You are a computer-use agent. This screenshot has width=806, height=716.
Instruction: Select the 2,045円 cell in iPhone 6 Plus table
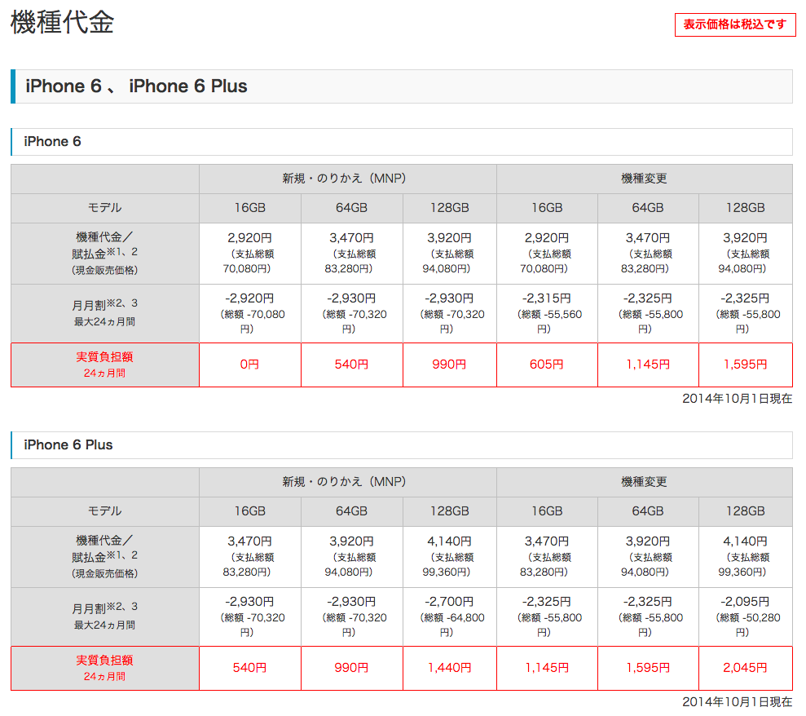[745, 668]
